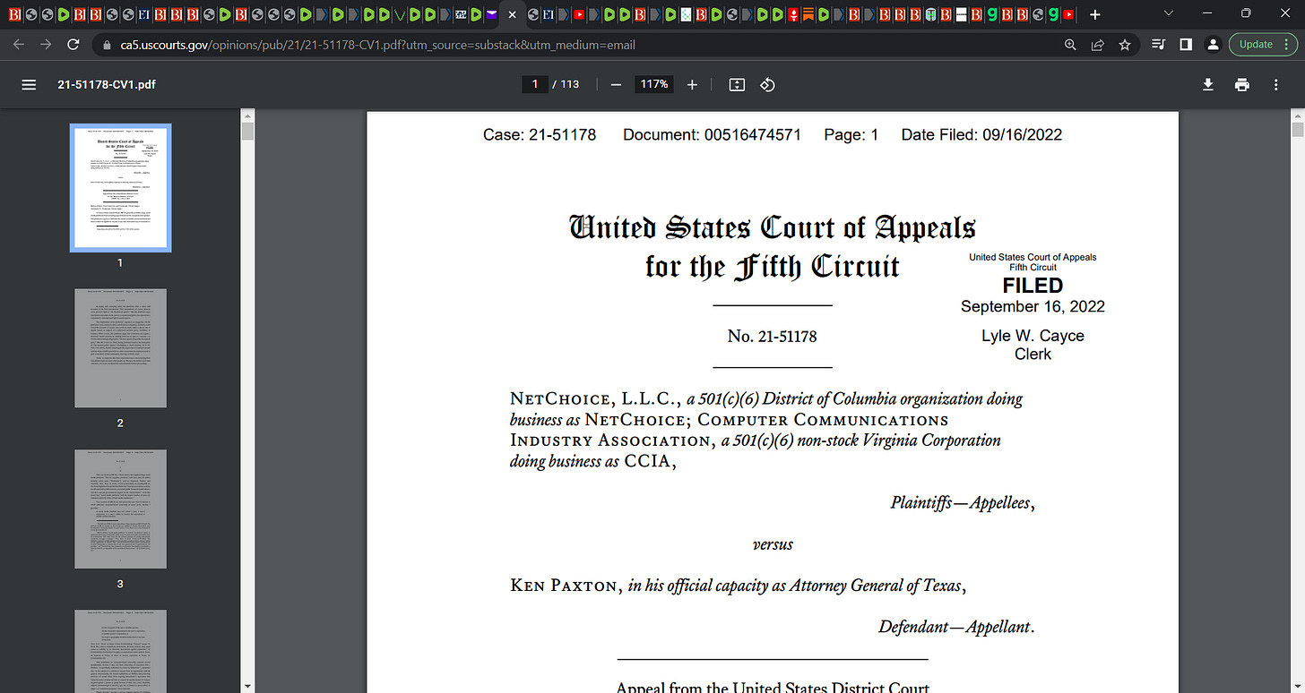Select page 2 thumbnail
The height and width of the screenshot is (693, 1305).
[x=121, y=348]
